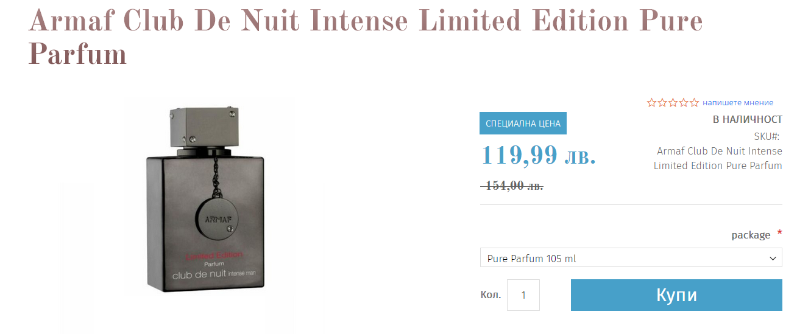797x334 pixels.
Task: Click the 119,99 лв. special price
Action: click(x=539, y=155)
